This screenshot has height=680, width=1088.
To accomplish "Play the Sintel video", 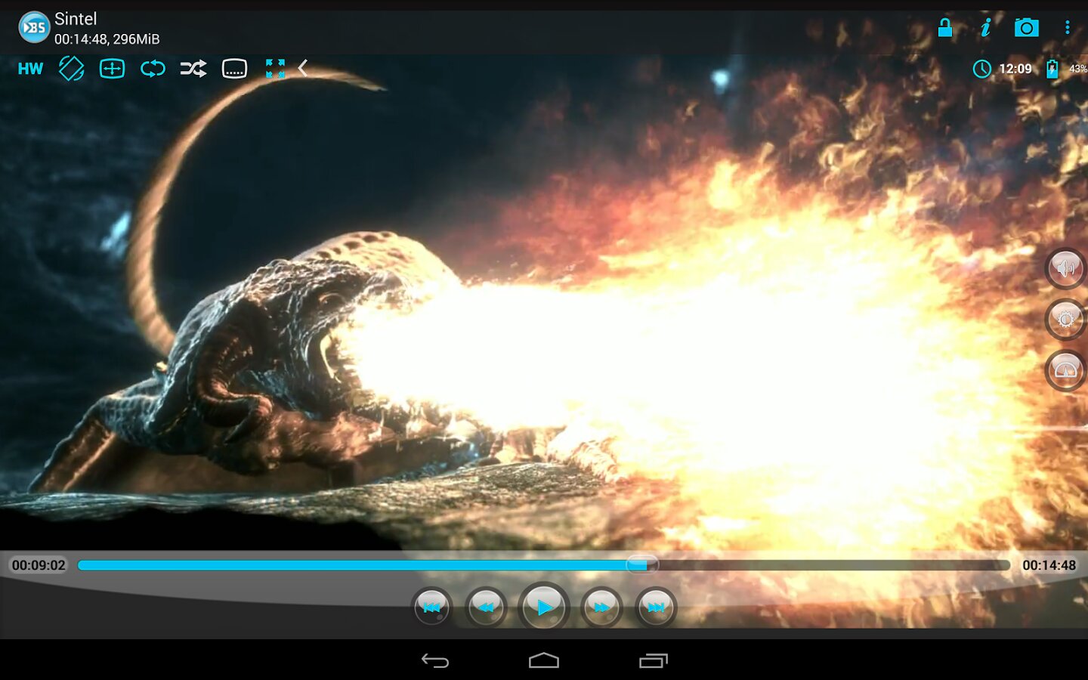I will coord(543,607).
